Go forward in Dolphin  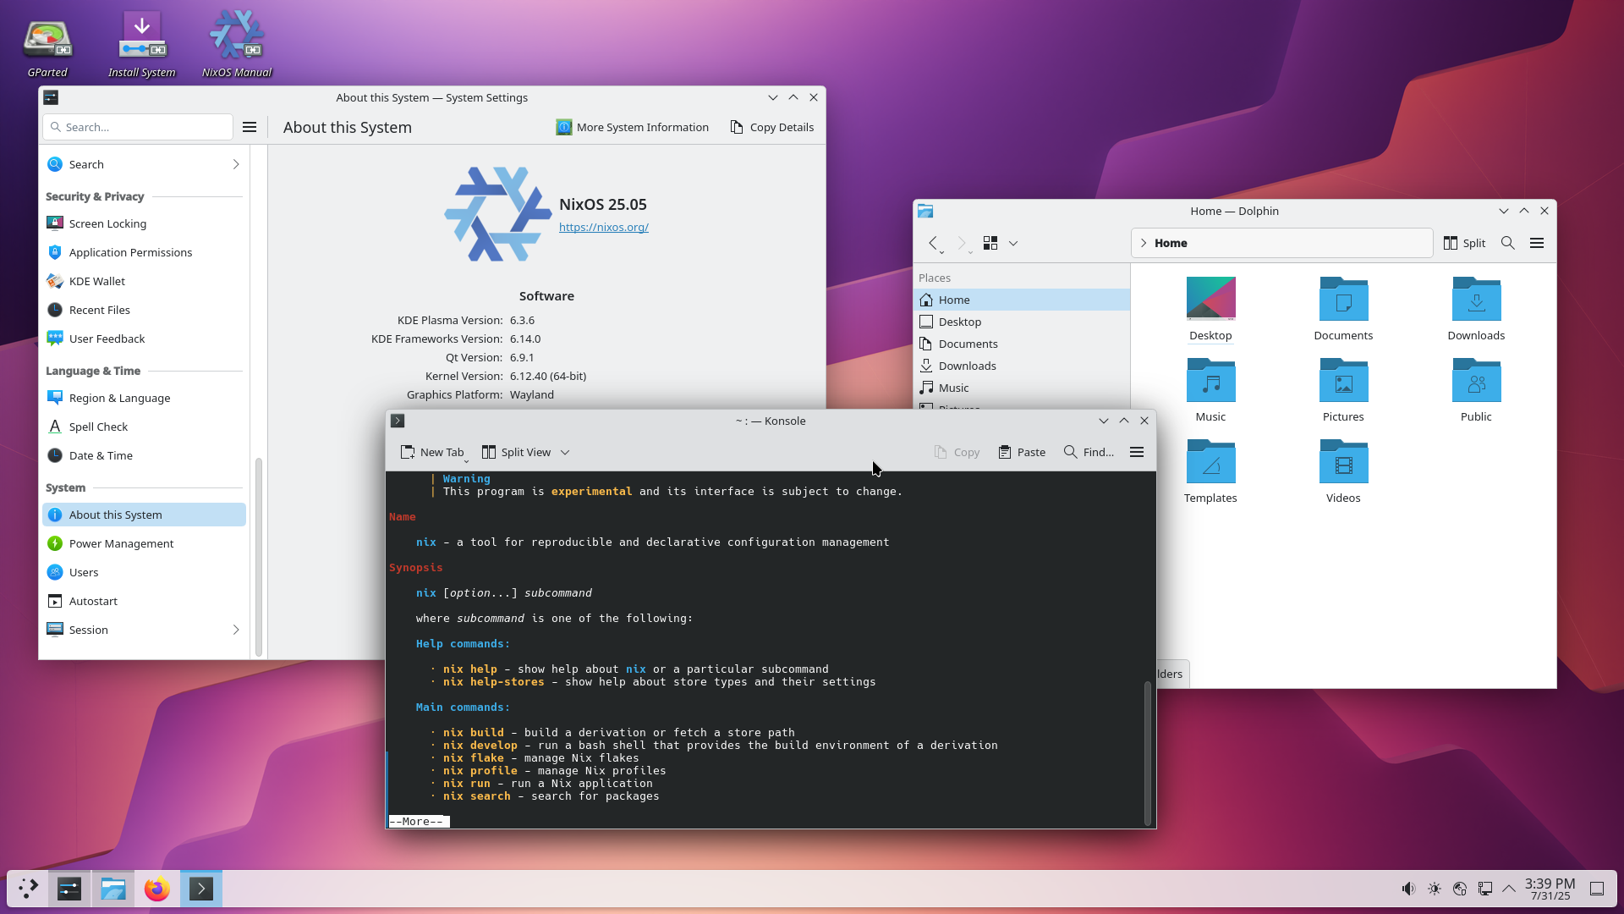tap(963, 243)
